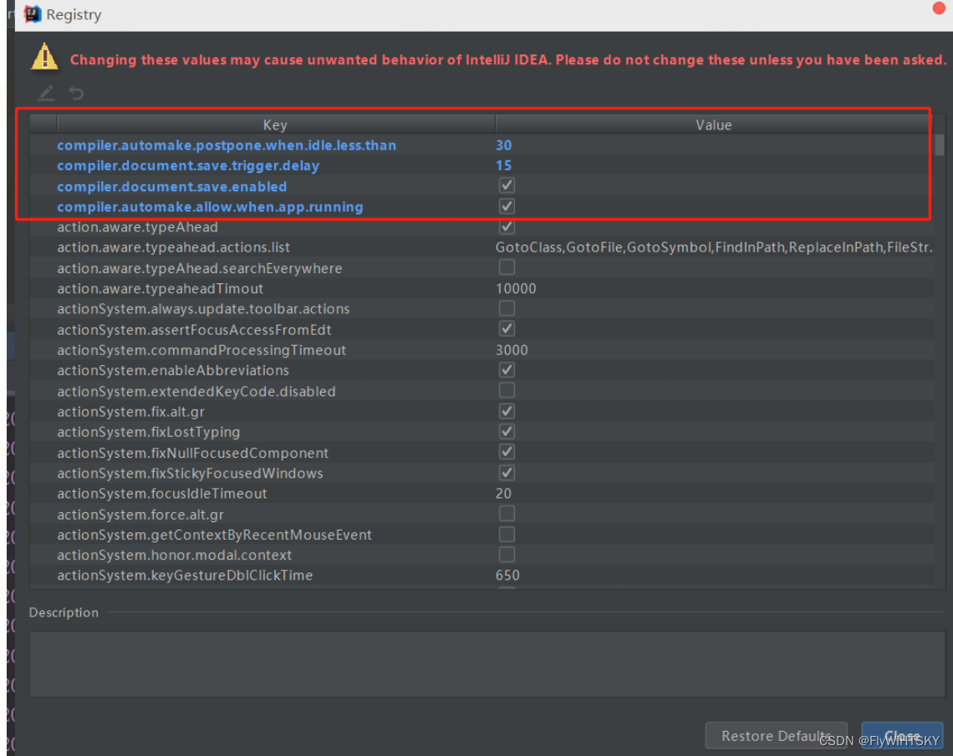953x756 pixels.
Task: Click value 3000 of commandProcessingTimeout
Action: click(x=512, y=350)
